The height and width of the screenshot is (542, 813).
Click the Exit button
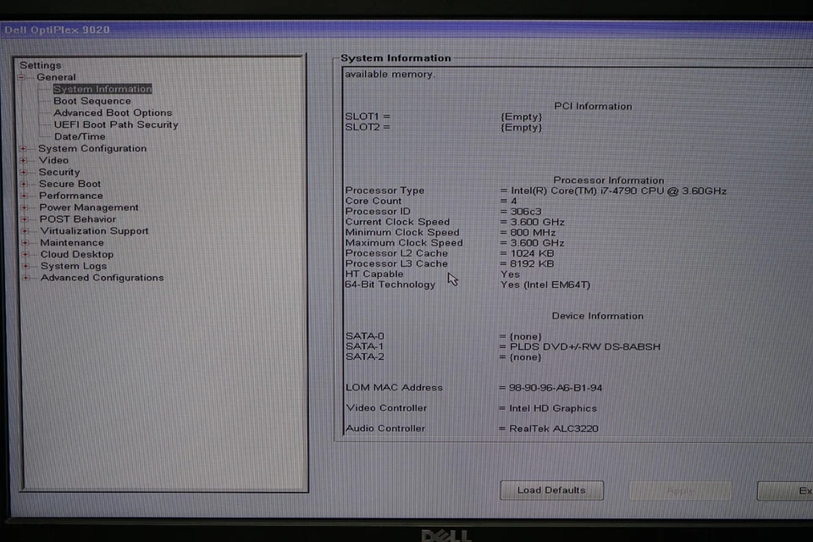click(x=801, y=489)
